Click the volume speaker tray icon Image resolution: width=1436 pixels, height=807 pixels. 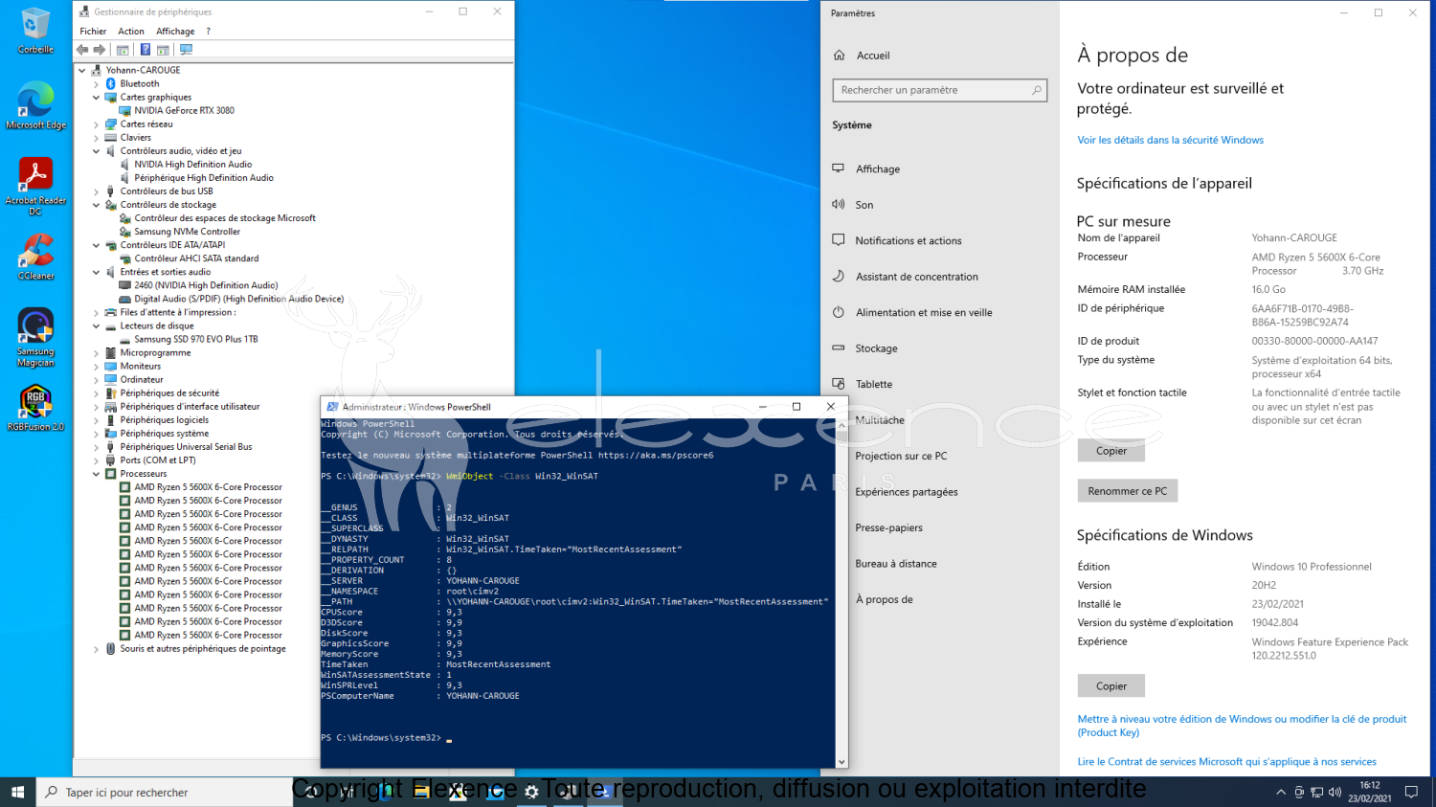1335,793
